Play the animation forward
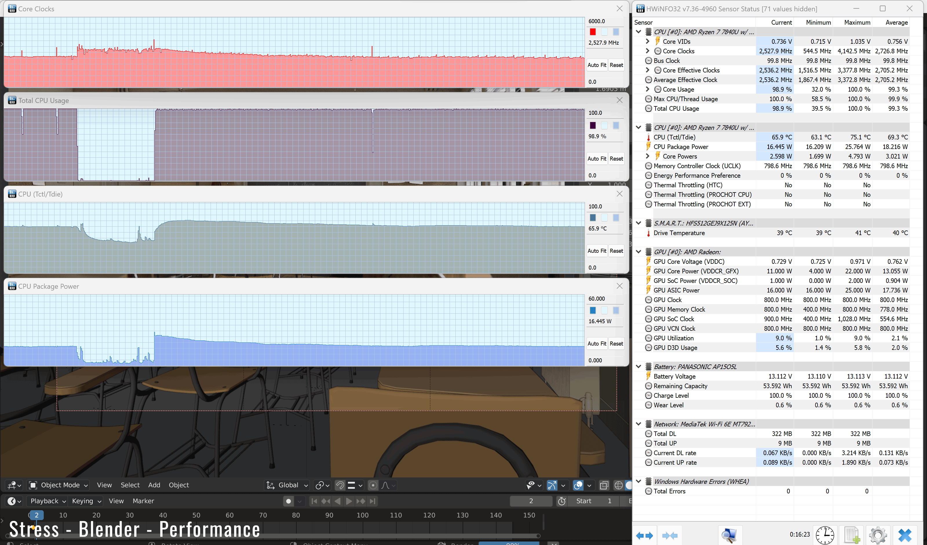The image size is (927, 545). [x=349, y=501]
